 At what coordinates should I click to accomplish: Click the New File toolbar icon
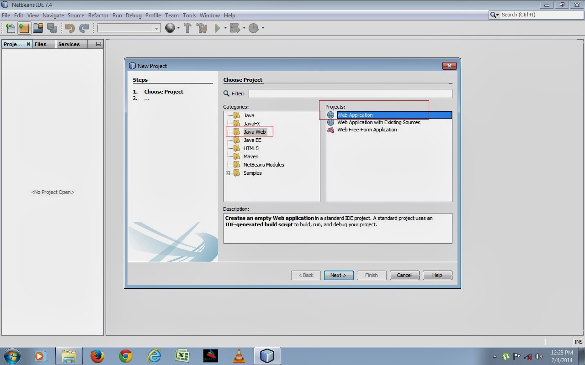pyautogui.click(x=10, y=28)
